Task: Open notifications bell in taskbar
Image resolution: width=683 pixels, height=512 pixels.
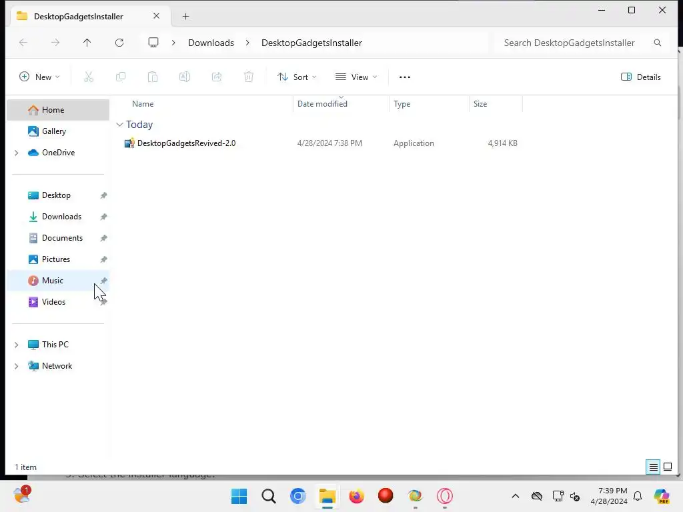Action: [x=638, y=496]
